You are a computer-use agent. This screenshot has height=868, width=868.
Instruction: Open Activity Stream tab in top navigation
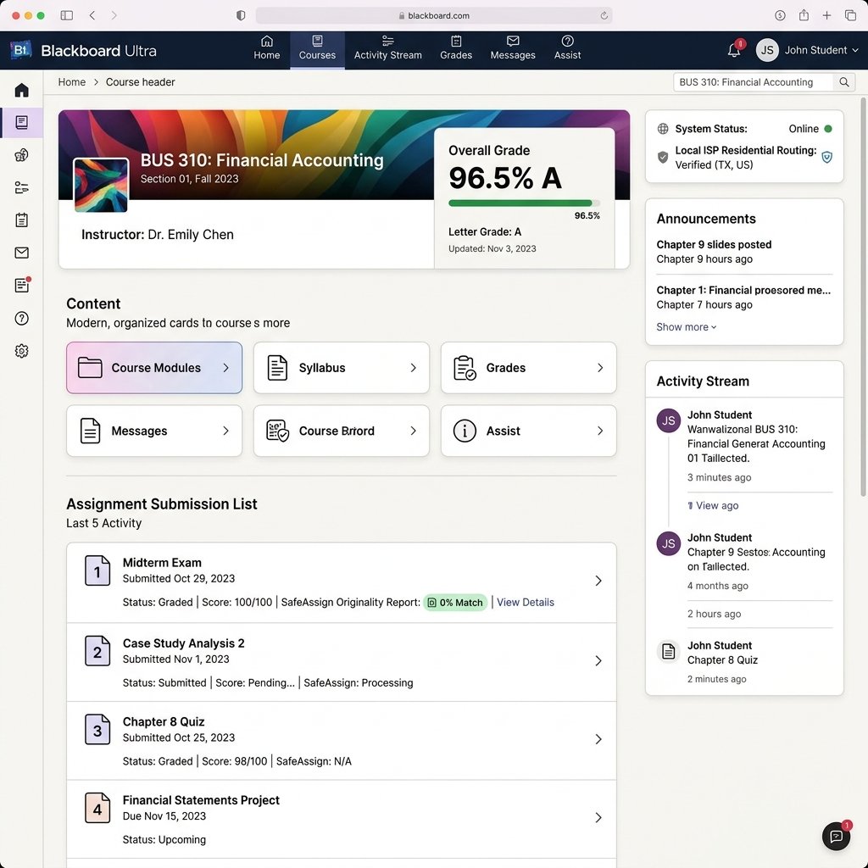point(388,48)
